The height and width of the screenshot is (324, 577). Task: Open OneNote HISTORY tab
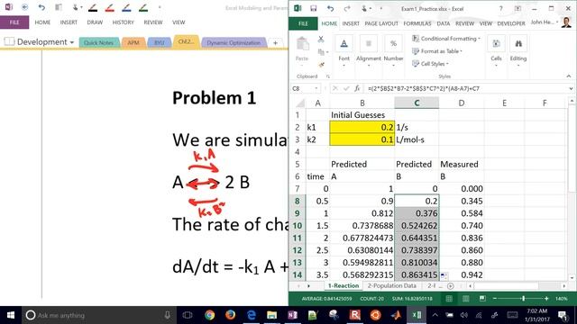[x=124, y=22]
